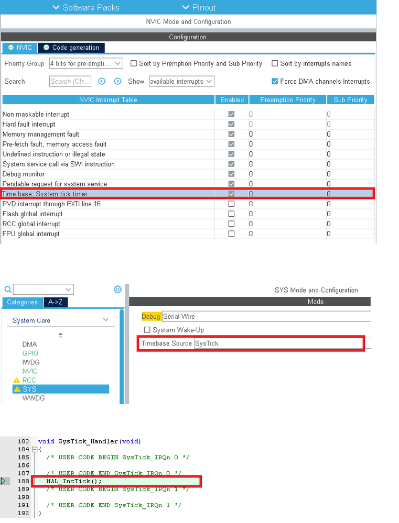
Task: Click the Search interrupts input field
Action: [70, 81]
